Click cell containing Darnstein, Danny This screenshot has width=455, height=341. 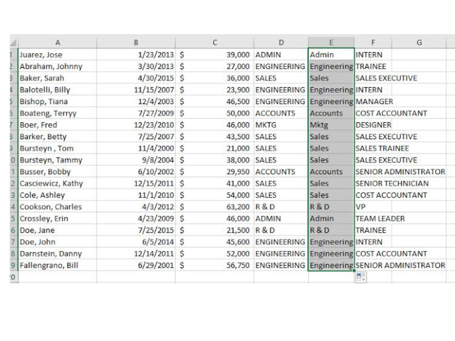(57, 253)
